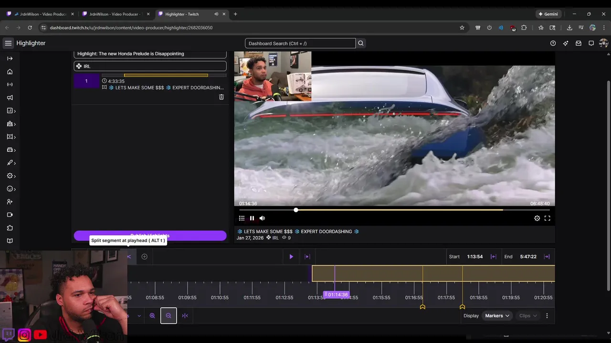Open timeline more options kebab menu
The width and height of the screenshot is (611, 343).
[547, 315]
